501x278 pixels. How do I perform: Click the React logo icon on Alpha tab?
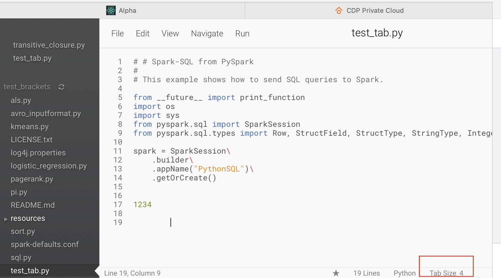coord(111,10)
